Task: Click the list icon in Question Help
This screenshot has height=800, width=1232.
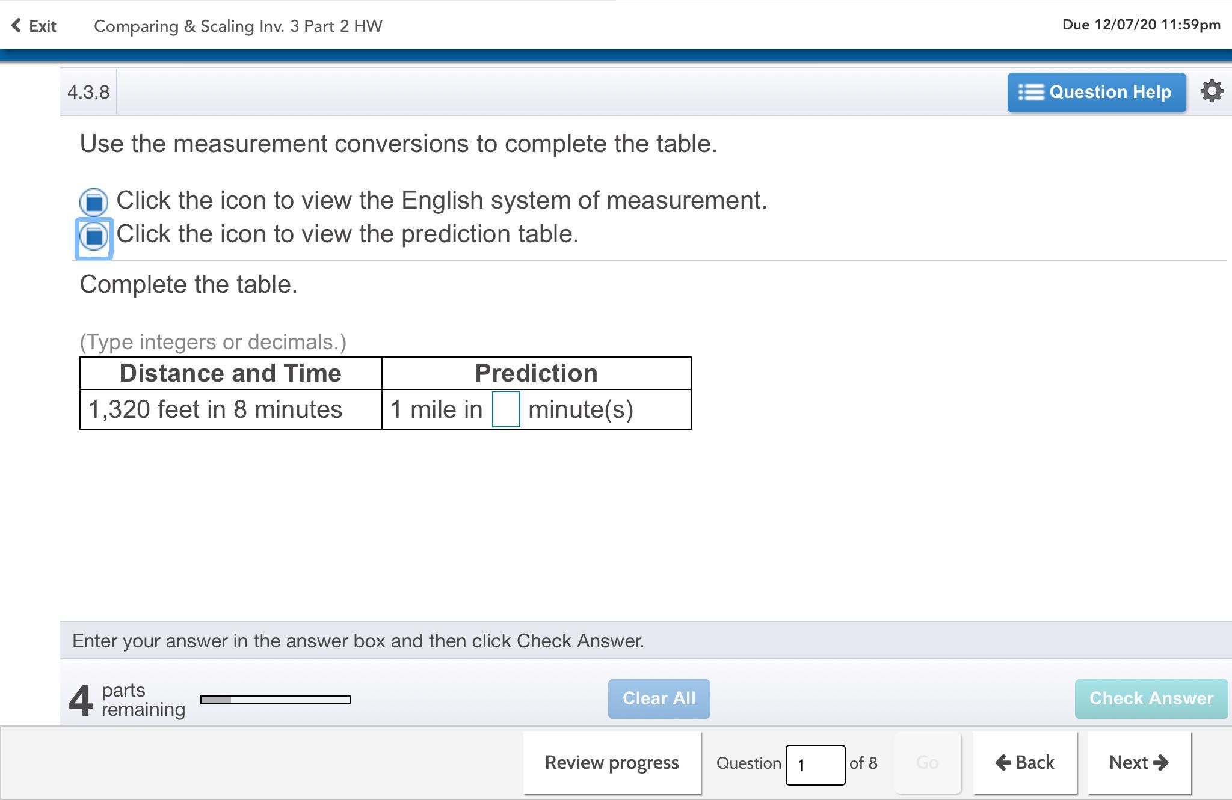Action: pyautogui.click(x=1030, y=92)
